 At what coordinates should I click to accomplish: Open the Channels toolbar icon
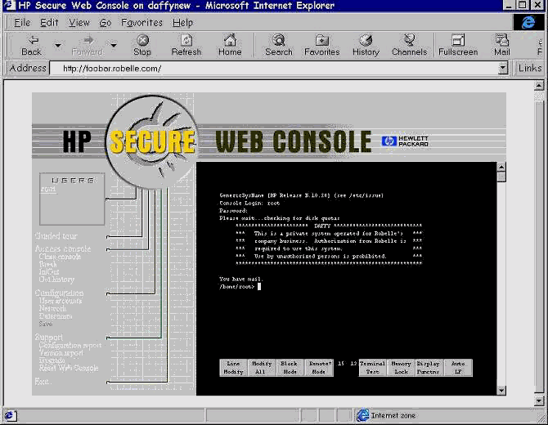pyautogui.click(x=409, y=46)
